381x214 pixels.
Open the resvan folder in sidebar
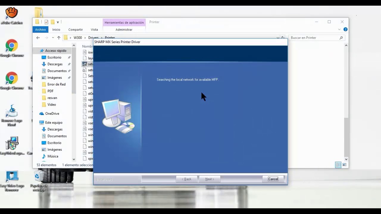pos(52,98)
